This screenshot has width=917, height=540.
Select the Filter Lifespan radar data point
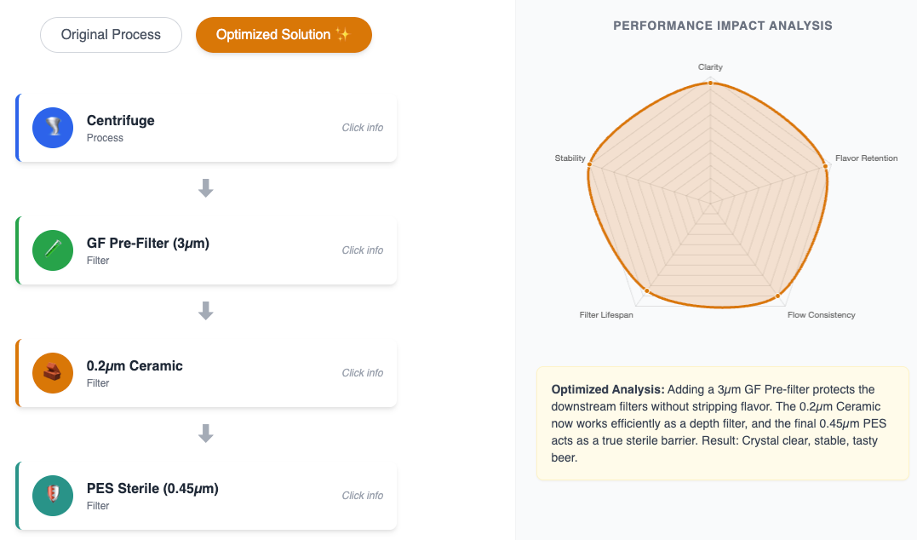647,291
